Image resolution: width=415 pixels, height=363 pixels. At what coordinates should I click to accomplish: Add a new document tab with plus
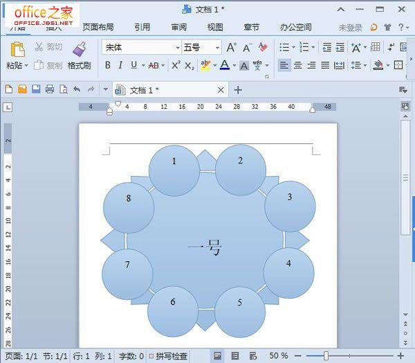coord(238,90)
